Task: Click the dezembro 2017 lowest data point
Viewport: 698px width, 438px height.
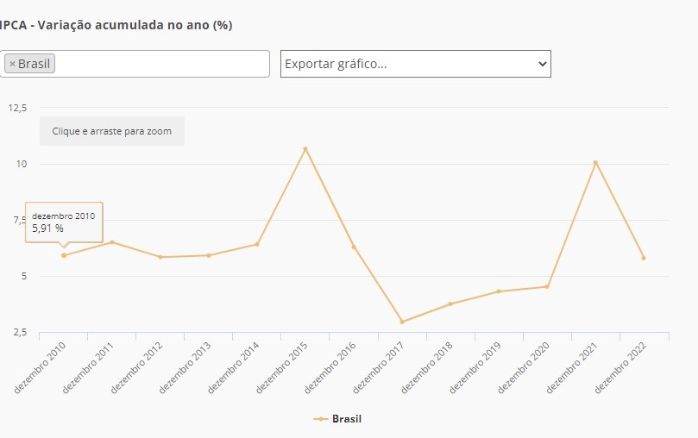Action: point(402,322)
